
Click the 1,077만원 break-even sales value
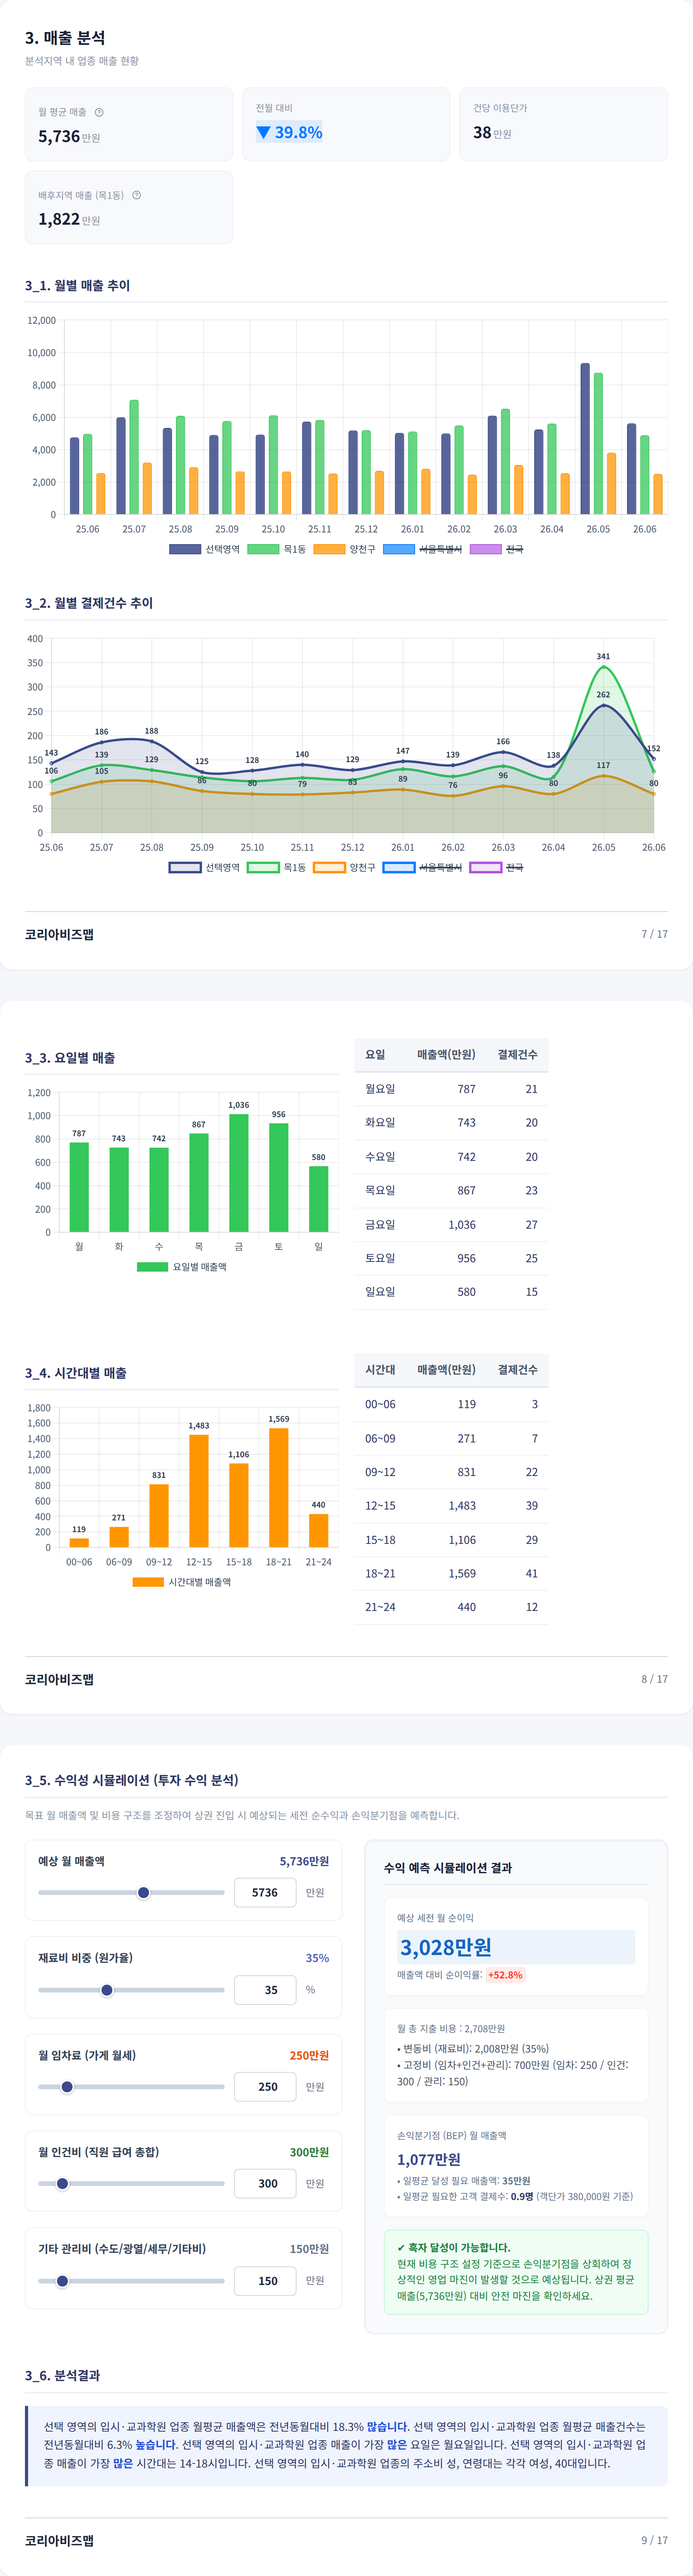click(429, 2160)
